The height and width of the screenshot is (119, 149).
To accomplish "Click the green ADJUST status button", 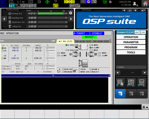I will tap(89, 37).
